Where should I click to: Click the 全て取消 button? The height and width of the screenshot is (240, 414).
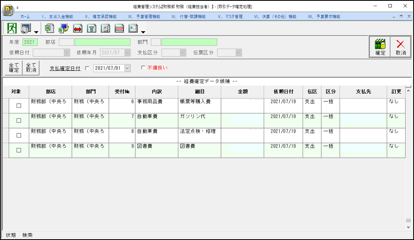(31, 68)
